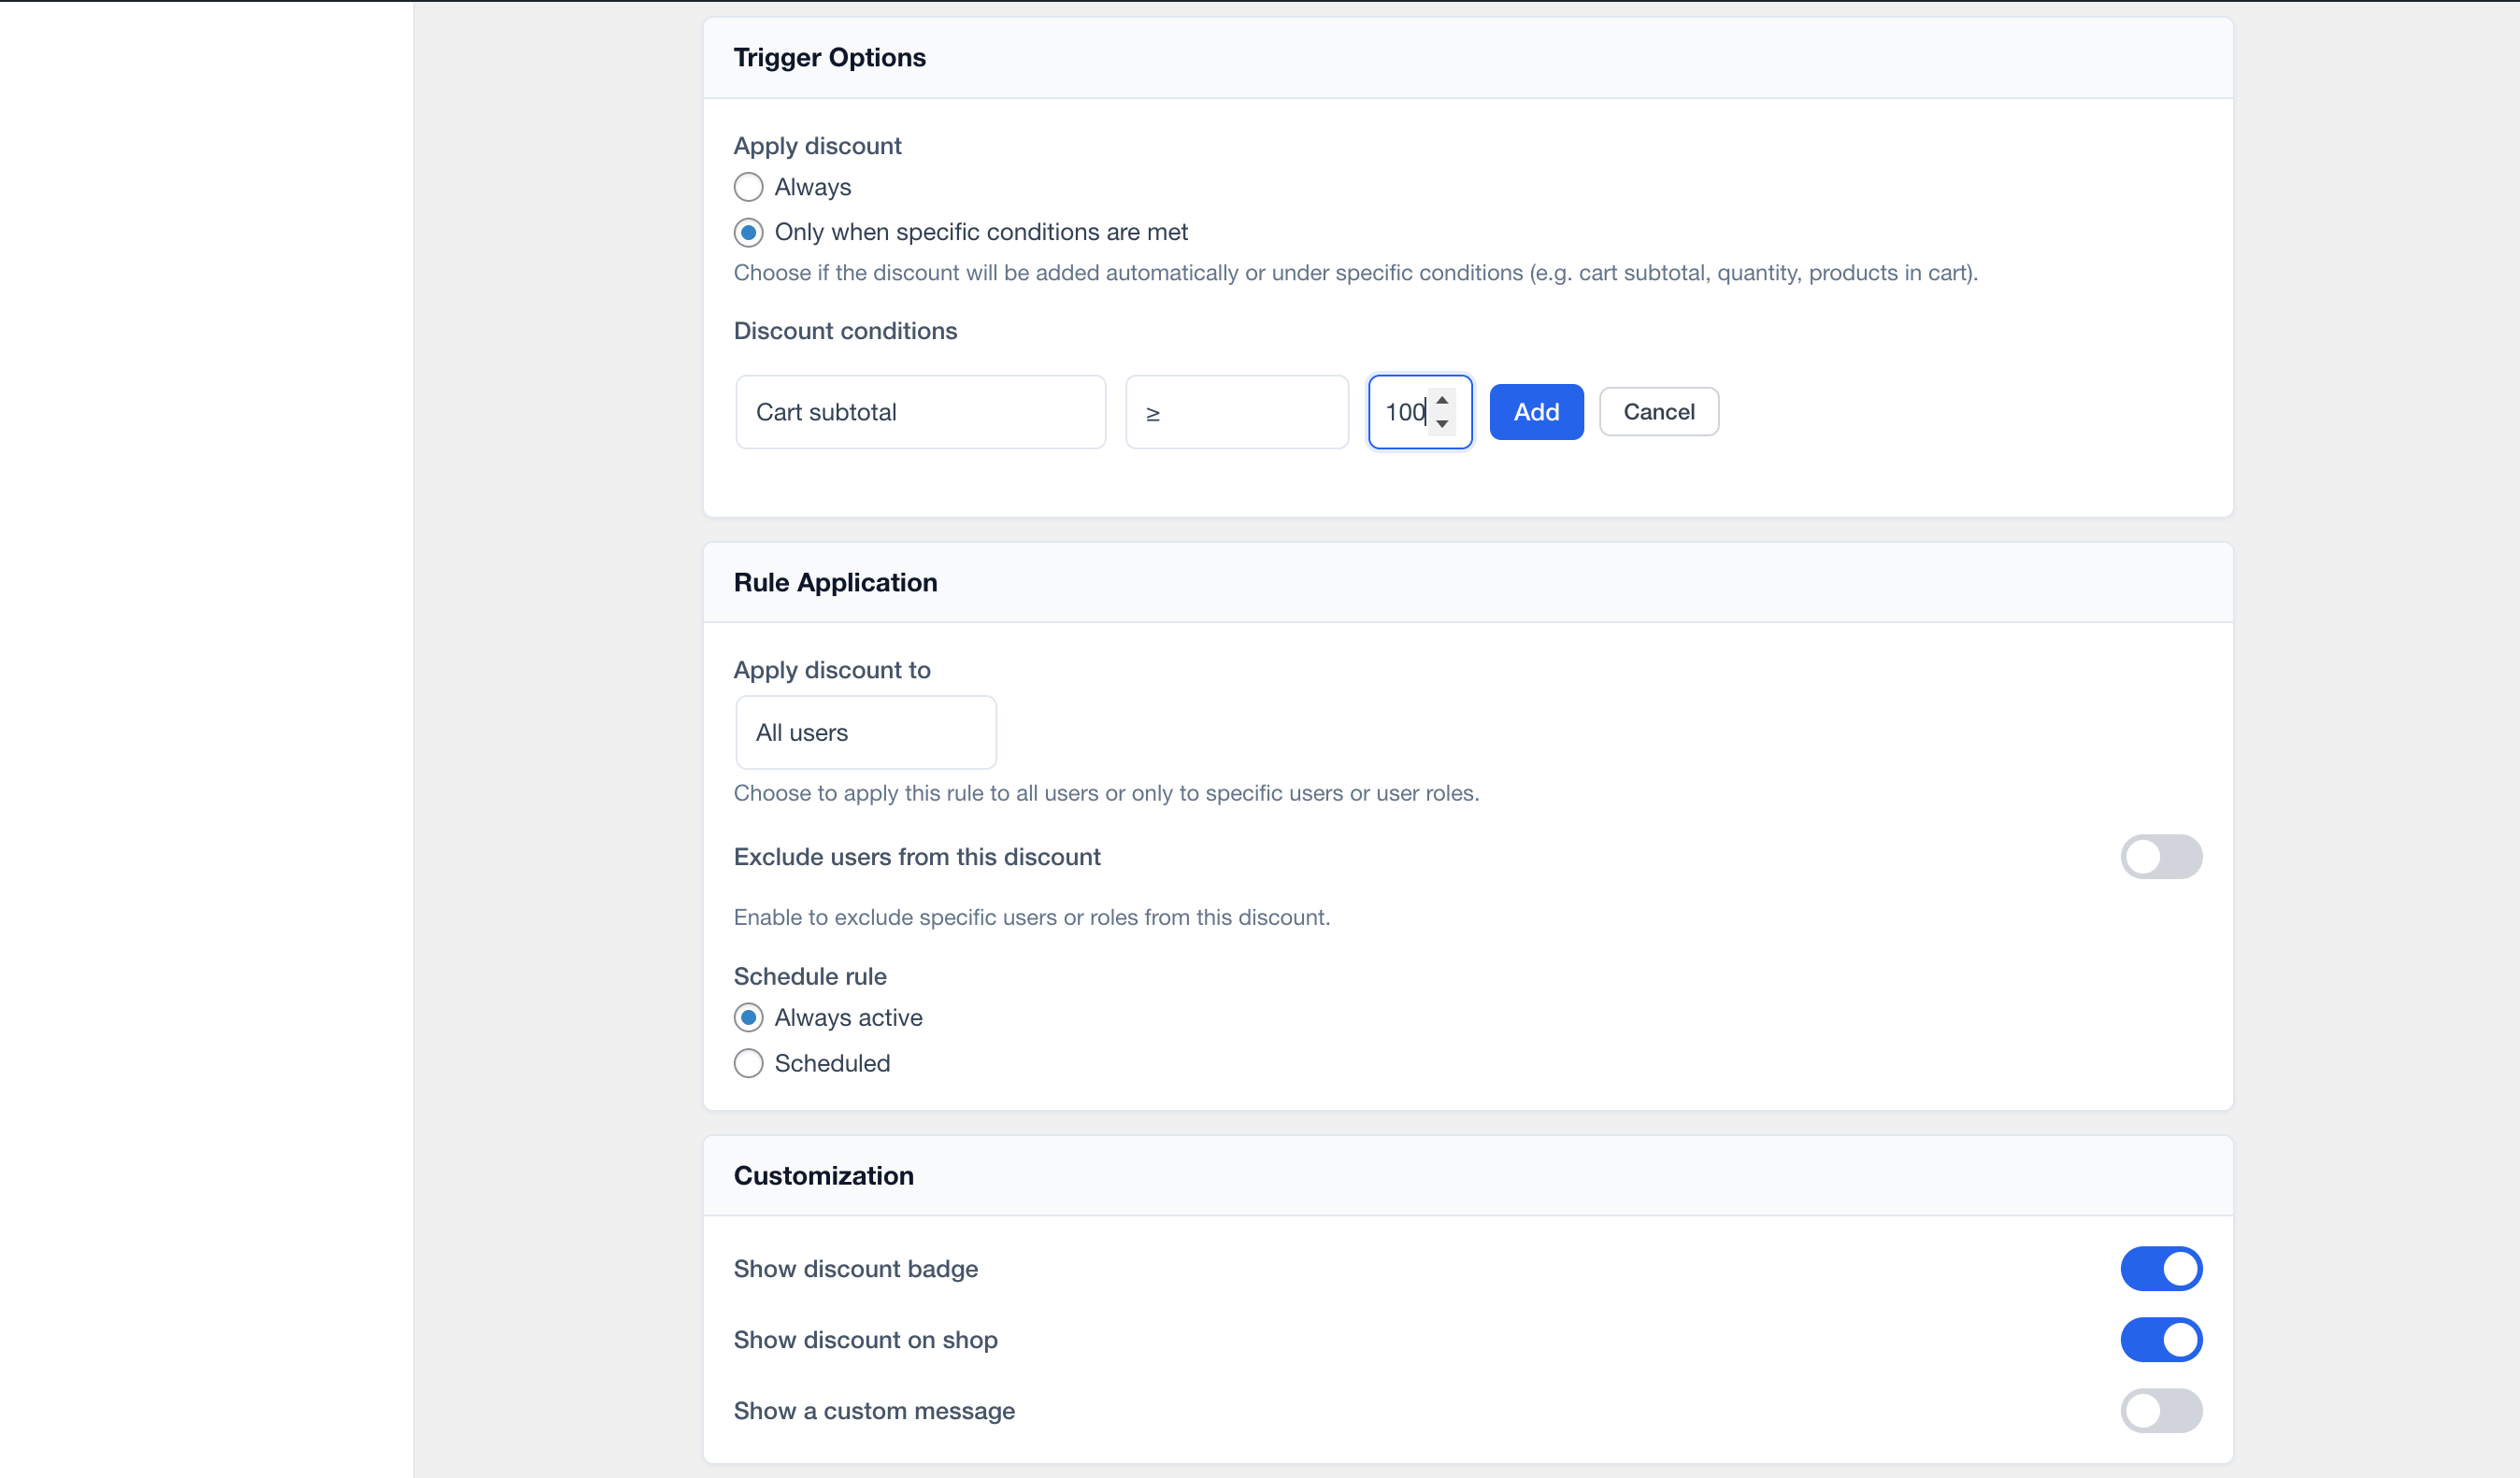This screenshot has height=1478, width=2520.
Task: Click the Discount conditions label
Action: tap(845, 331)
